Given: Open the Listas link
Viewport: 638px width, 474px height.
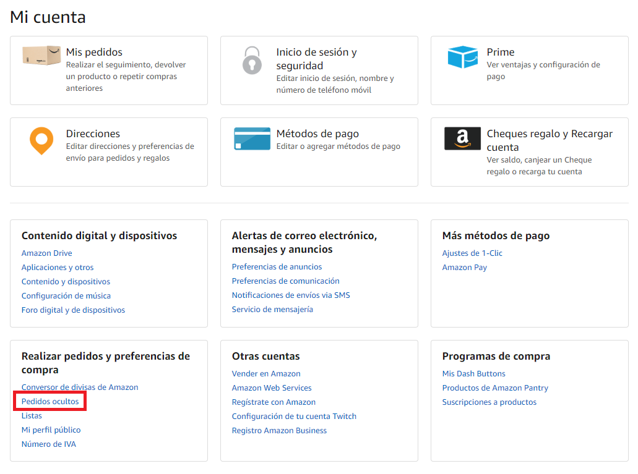Looking at the screenshot, I should pos(32,415).
